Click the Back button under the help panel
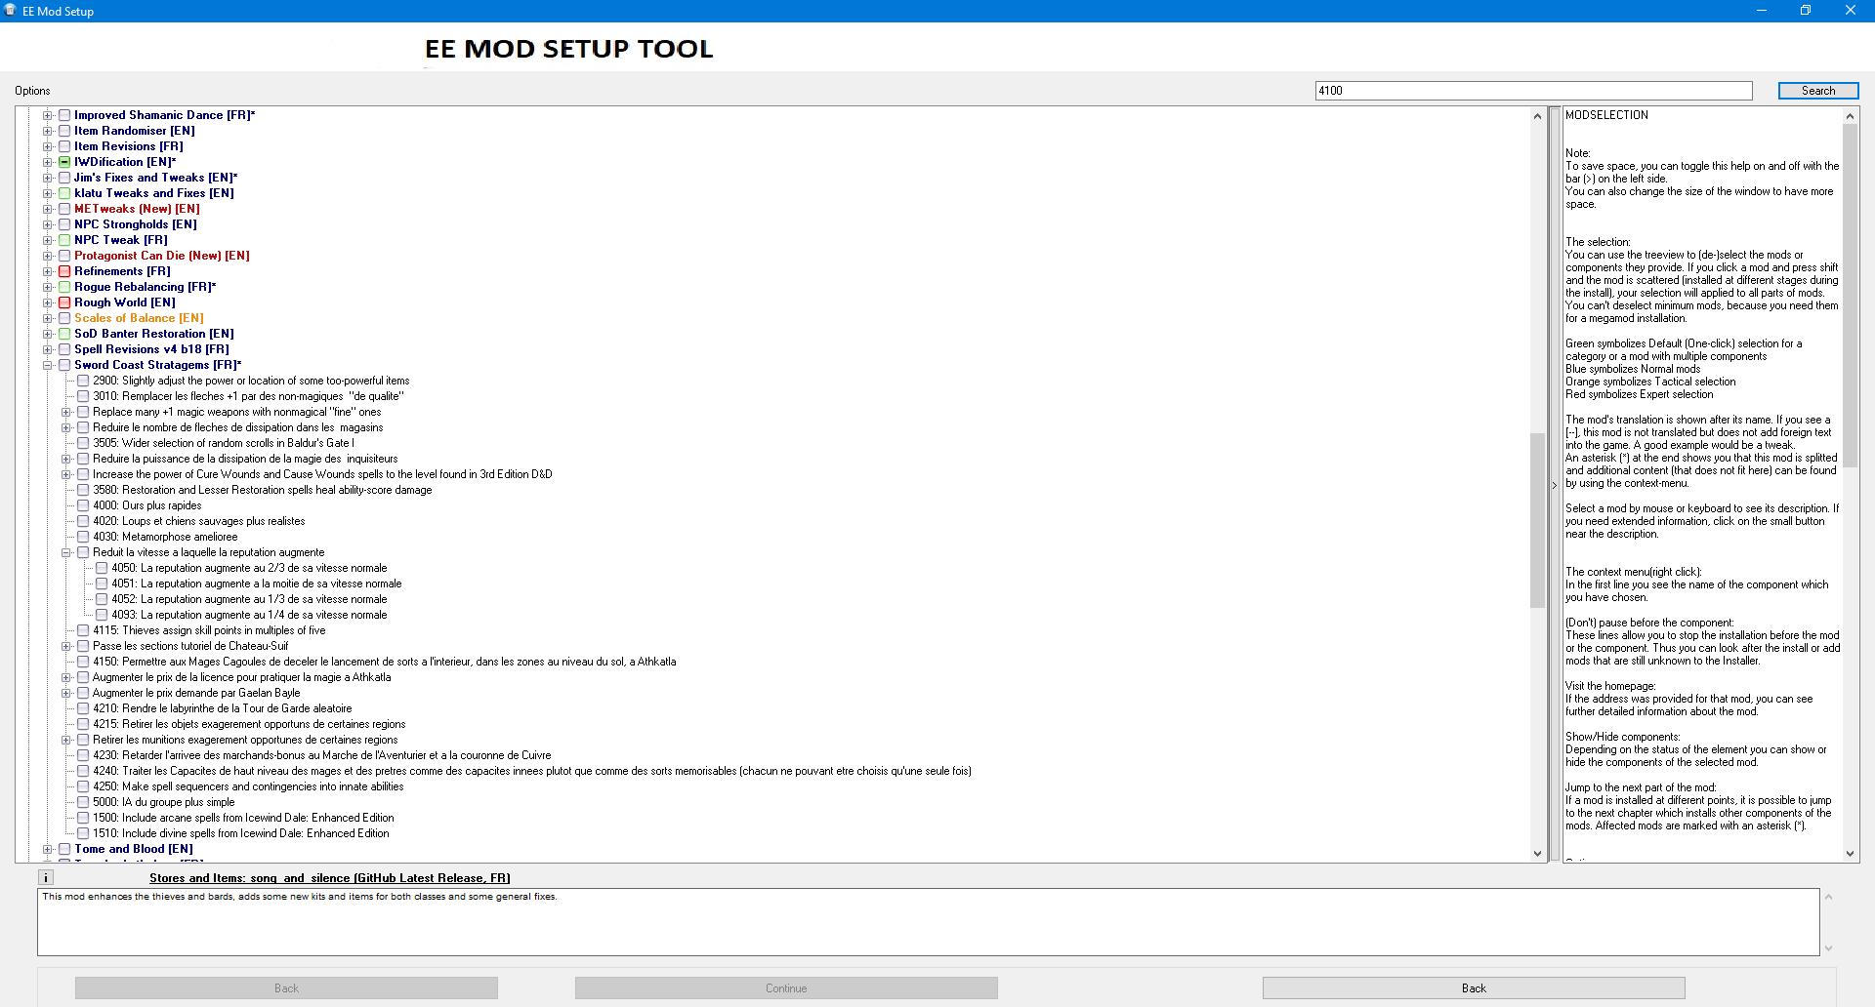The image size is (1875, 1007). click(x=1474, y=988)
